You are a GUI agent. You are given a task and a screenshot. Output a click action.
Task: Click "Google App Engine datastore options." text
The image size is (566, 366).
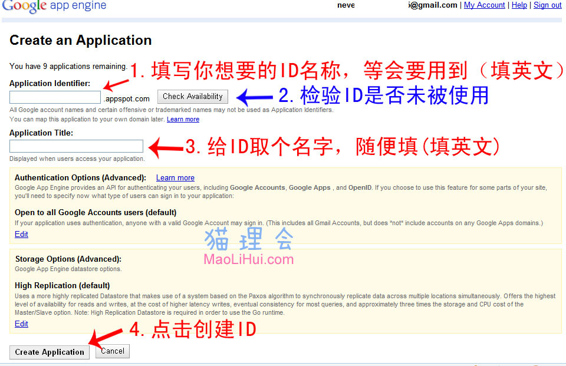[68, 269]
